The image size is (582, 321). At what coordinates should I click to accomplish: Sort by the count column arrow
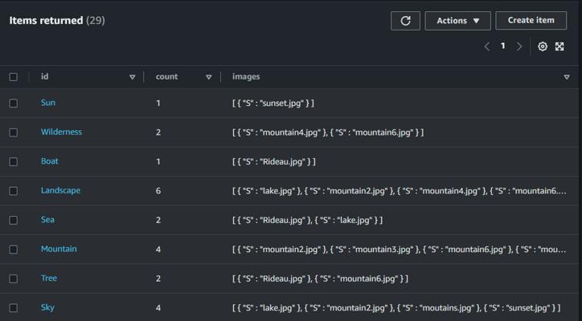[x=209, y=77]
